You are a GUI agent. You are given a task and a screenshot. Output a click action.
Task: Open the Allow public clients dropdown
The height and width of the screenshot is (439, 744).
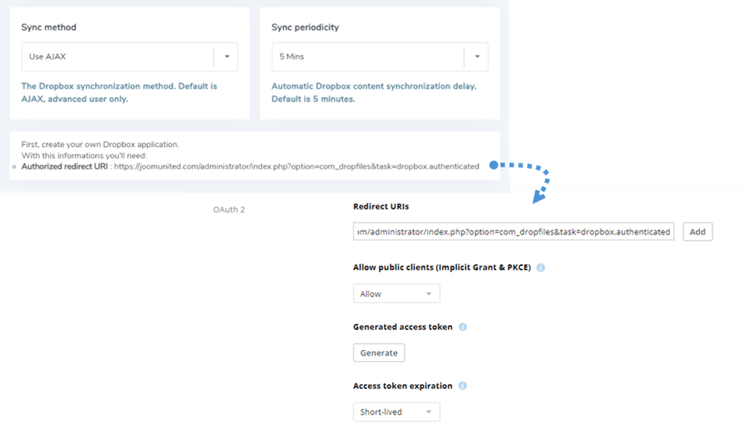point(396,293)
